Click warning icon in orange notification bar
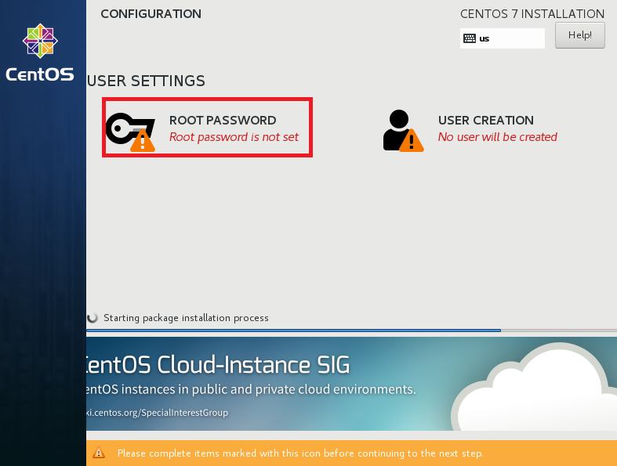The image size is (617, 466). click(x=99, y=453)
